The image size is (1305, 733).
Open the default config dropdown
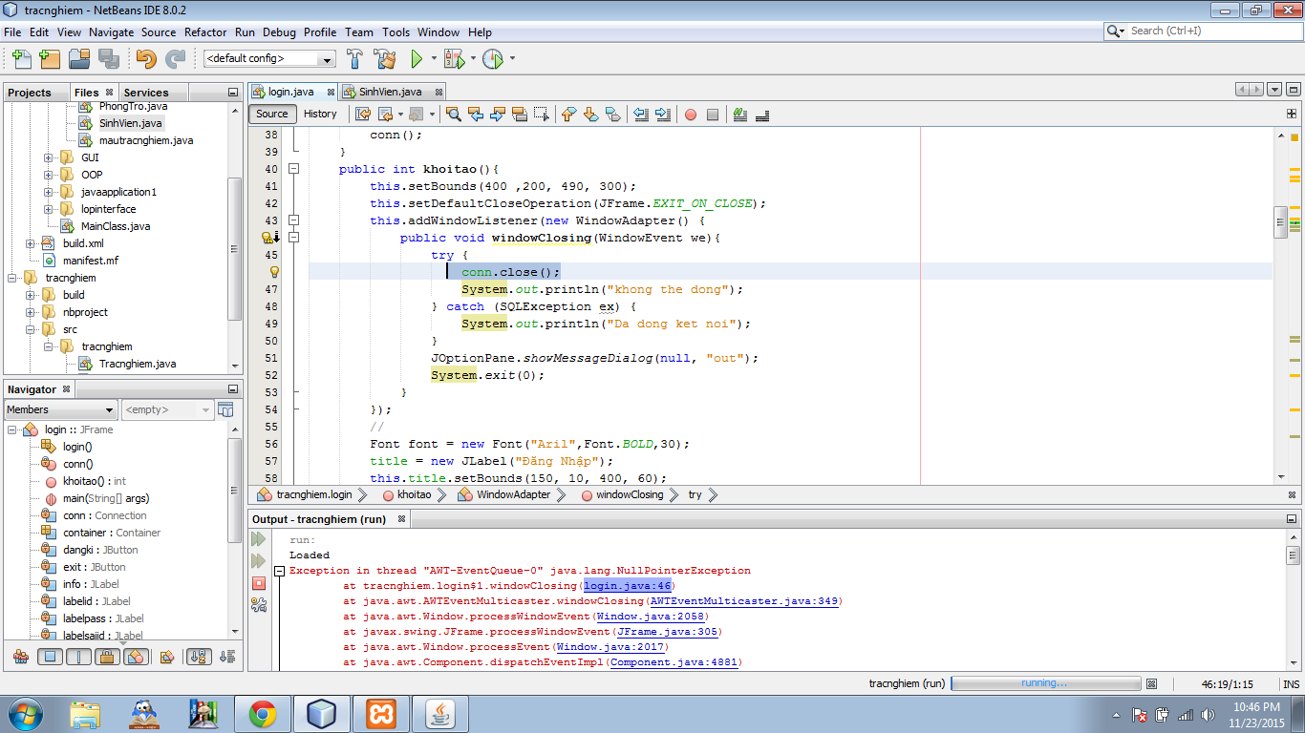pos(269,59)
